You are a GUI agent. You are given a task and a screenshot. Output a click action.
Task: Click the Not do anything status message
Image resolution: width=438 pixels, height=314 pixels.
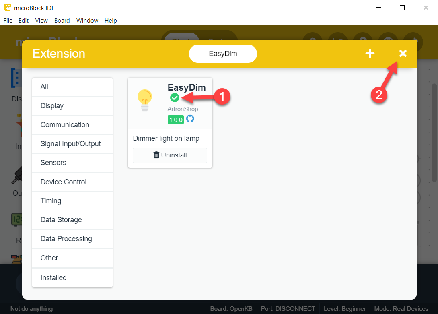click(x=31, y=309)
